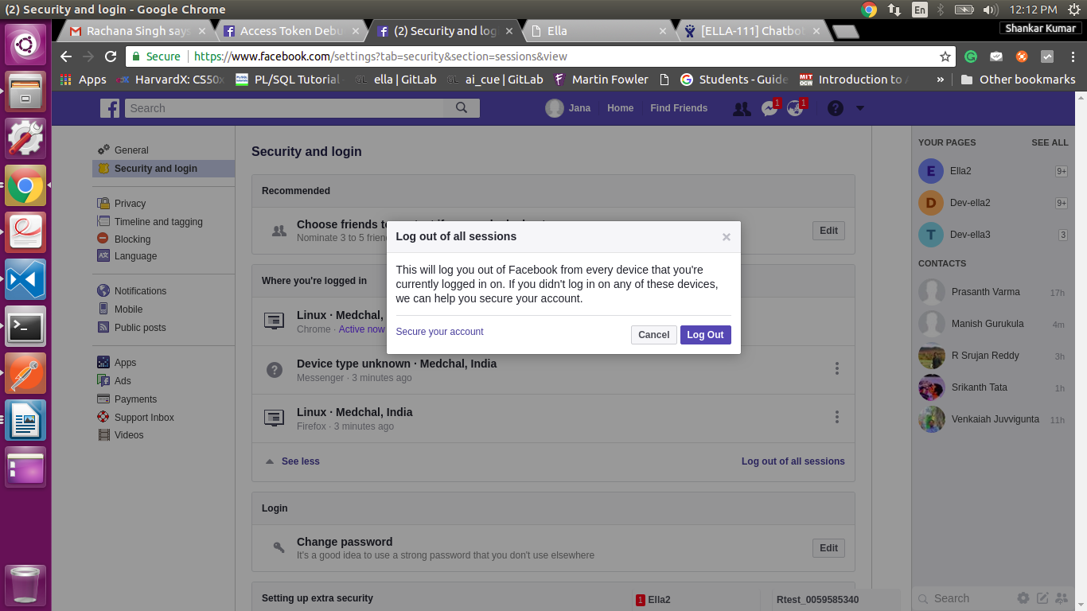
Task: Bookmark page with star icon
Action: [x=945, y=56]
